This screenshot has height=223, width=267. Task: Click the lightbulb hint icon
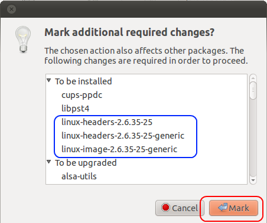click(23, 40)
